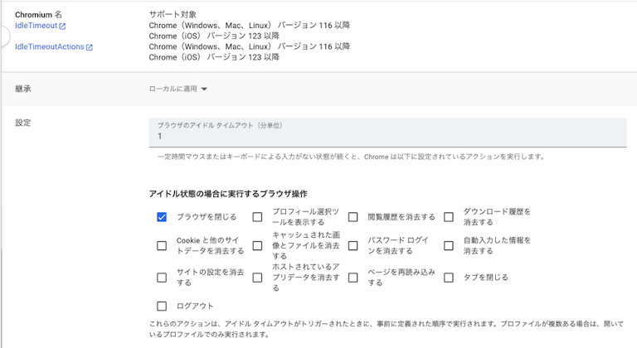Viewport: 637px width, 348px height.
Task: Click the IdleTimeoutActions policy link
Action: (x=50, y=47)
